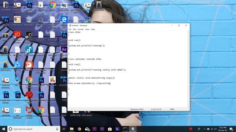Screen dimensions: 236x132
Task: Select the Chrome icon in the top desktop row
Action: 52,6
